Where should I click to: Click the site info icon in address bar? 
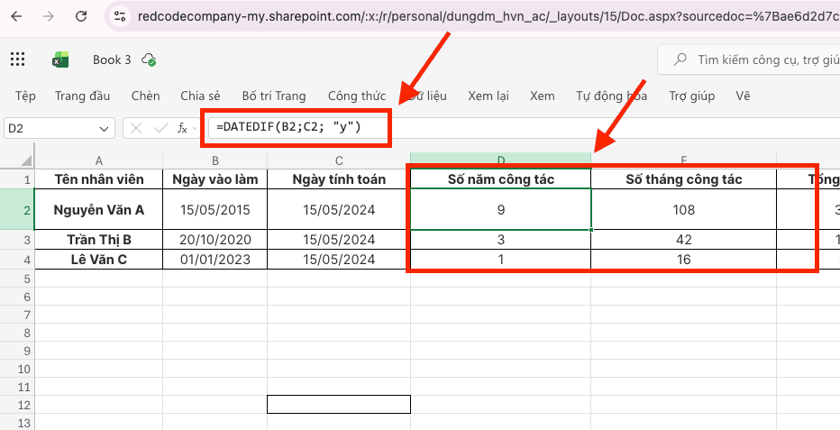tap(121, 16)
